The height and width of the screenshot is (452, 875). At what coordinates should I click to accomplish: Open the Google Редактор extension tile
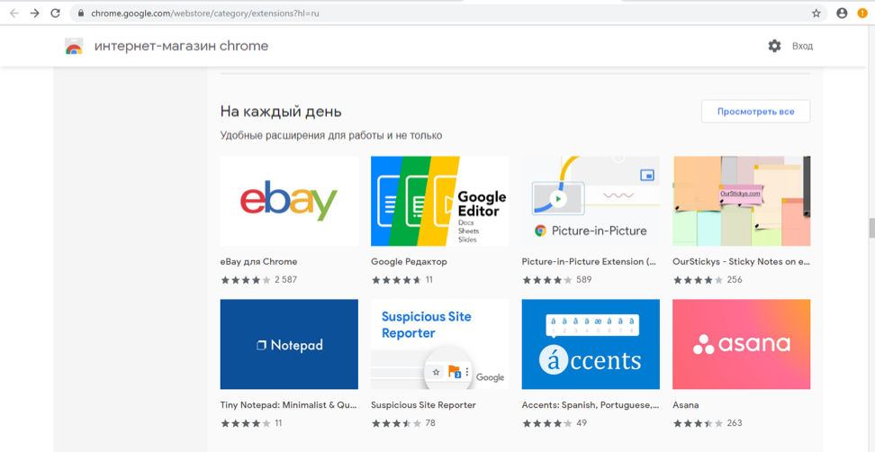click(439, 201)
